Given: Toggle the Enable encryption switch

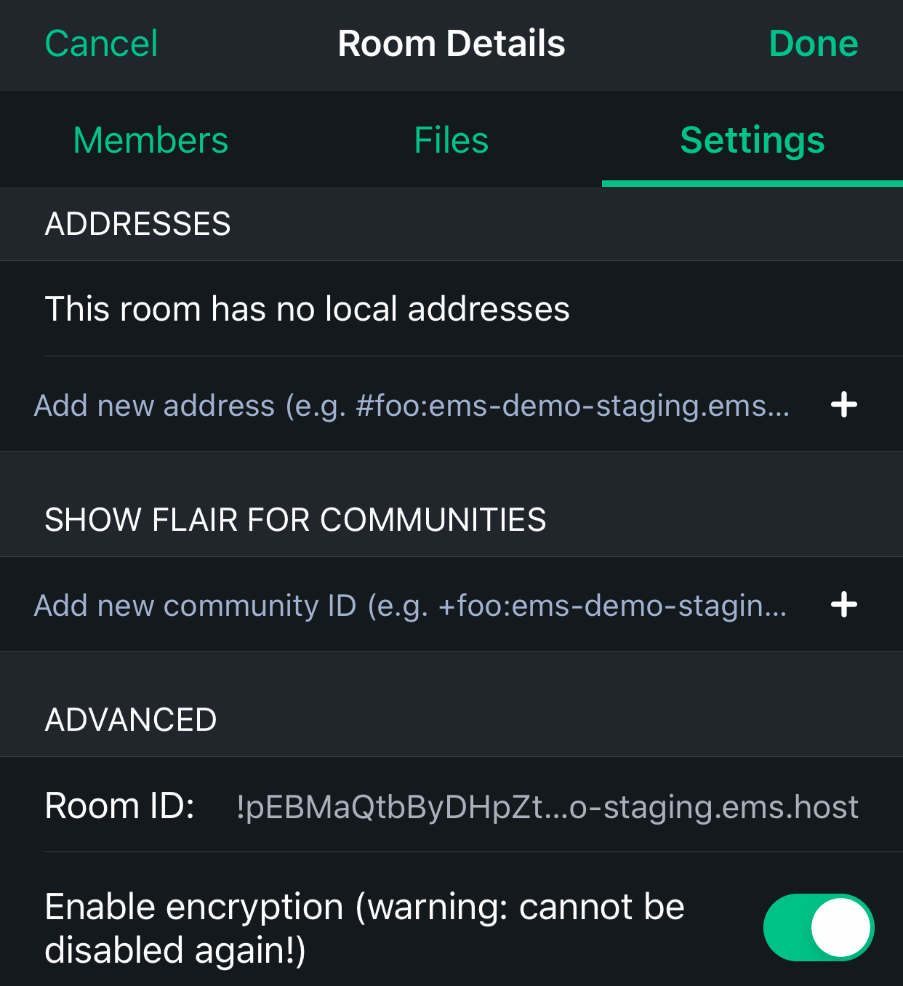Looking at the screenshot, I should pyautogui.click(x=818, y=927).
